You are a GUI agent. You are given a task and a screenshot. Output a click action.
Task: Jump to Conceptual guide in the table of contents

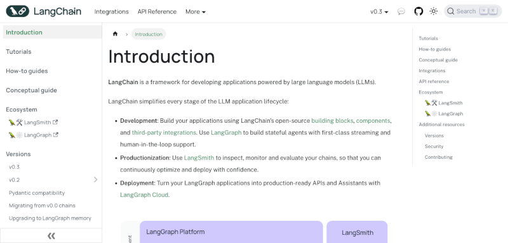(x=438, y=60)
